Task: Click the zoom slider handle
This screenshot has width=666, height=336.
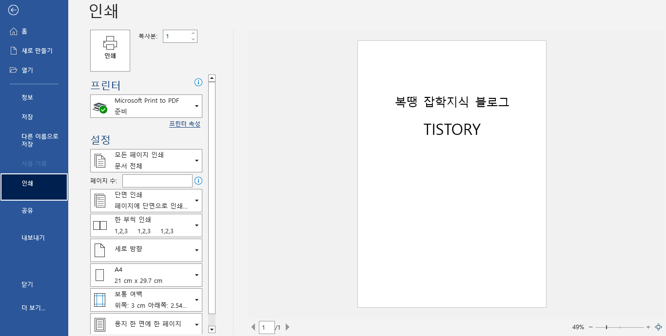Action: [607, 327]
